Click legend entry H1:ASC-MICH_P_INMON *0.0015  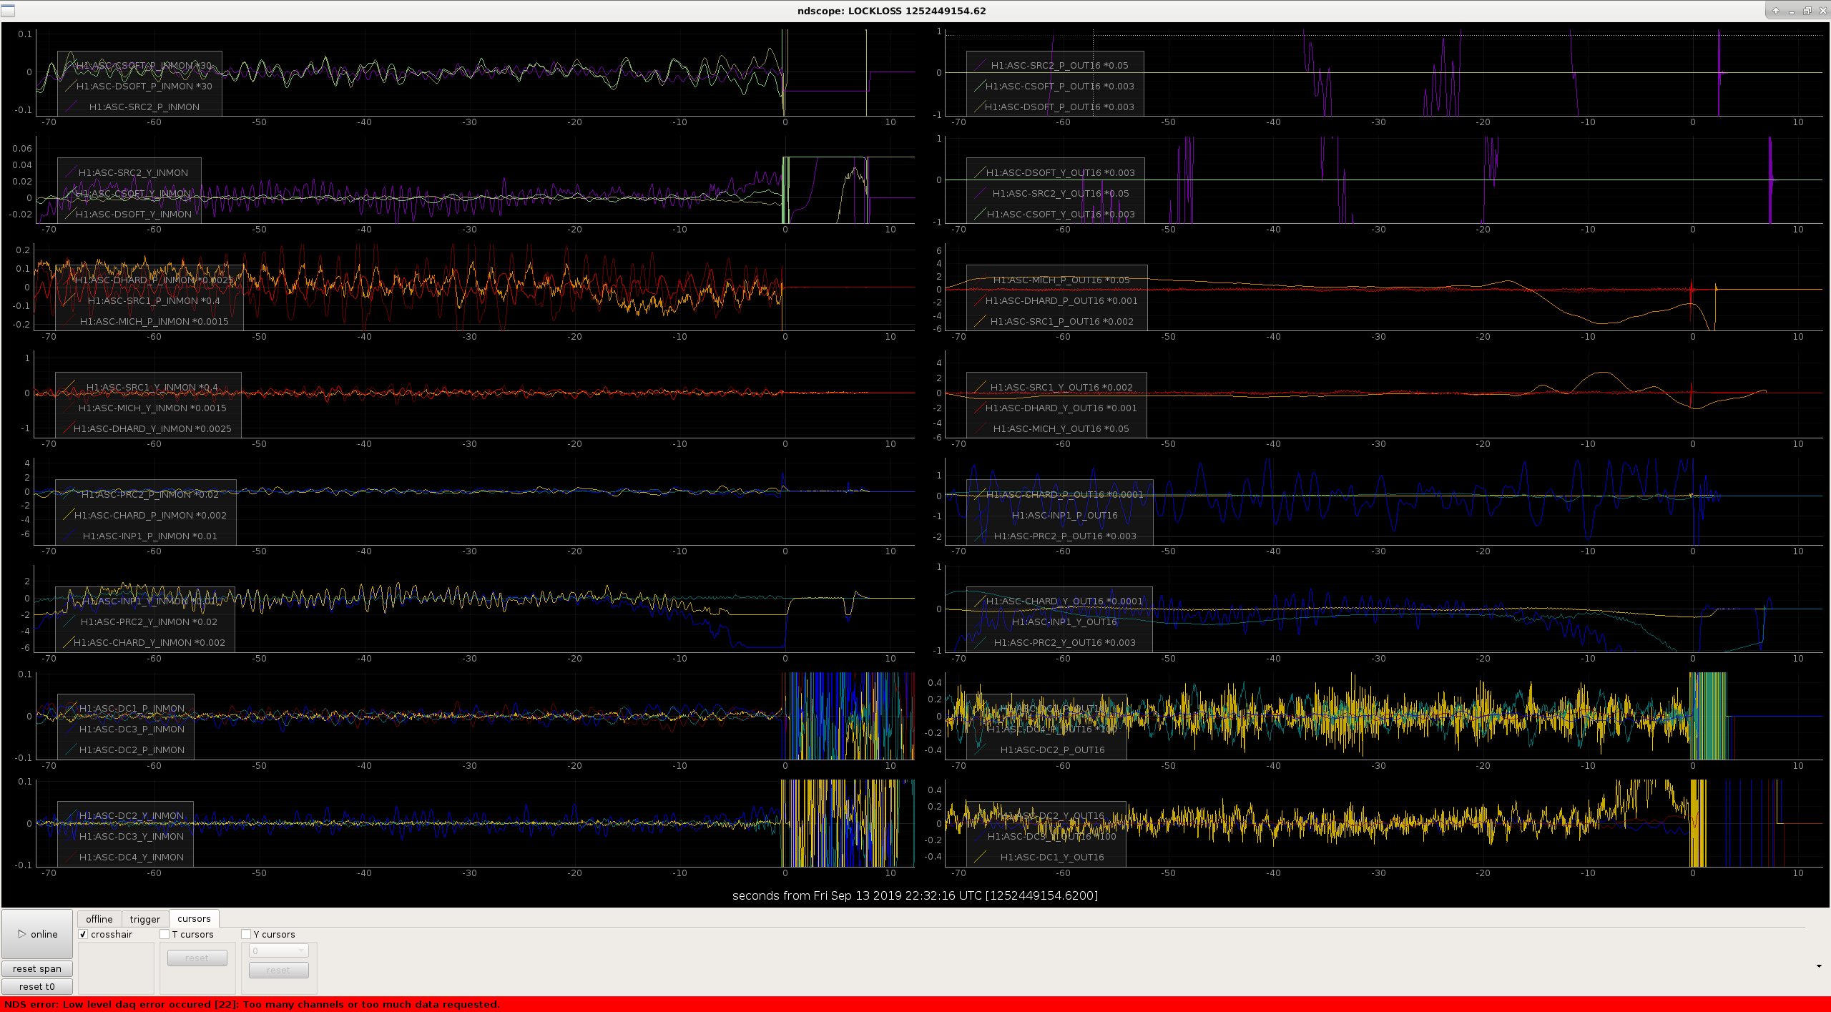point(154,321)
